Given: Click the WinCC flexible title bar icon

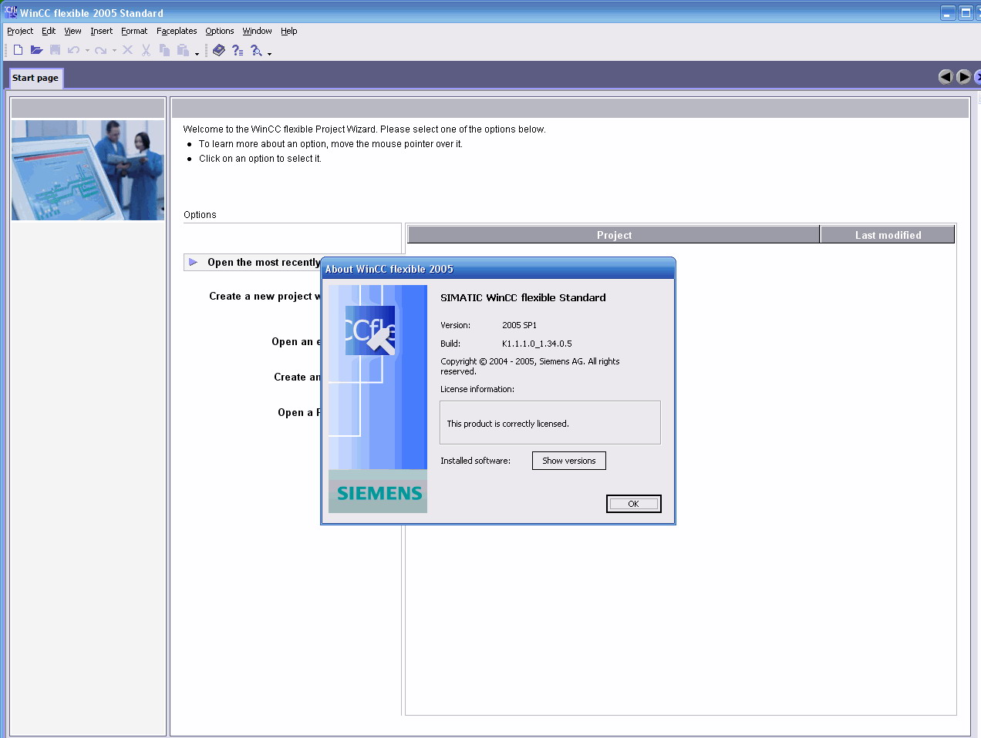Looking at the screenshot, I should tap(11, 12).
